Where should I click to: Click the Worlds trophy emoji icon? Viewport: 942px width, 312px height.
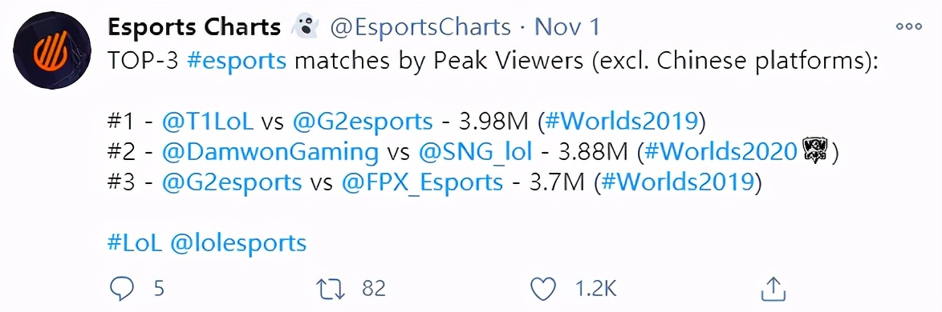tap(815, 150)
